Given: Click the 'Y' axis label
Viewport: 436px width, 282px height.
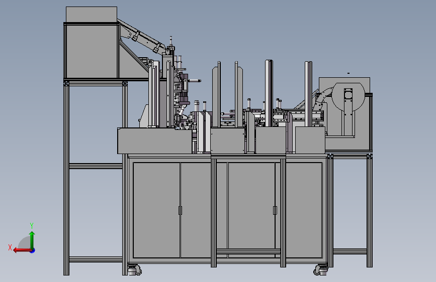Looking at the screenshot, I should 32,226.
